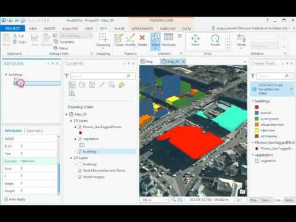
Task: Click the Cut scissors icon in Clipboard
Action: pyautogui.click(x=15, y=36)
